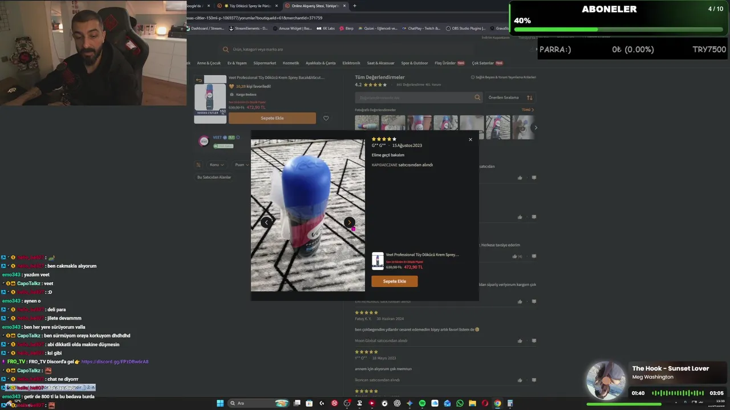Open File Explorer from taskbar
730x410 pixels.
click(472, 403)
